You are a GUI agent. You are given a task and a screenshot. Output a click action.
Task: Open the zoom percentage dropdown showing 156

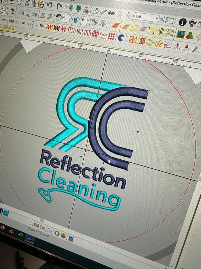coord(157,19)
